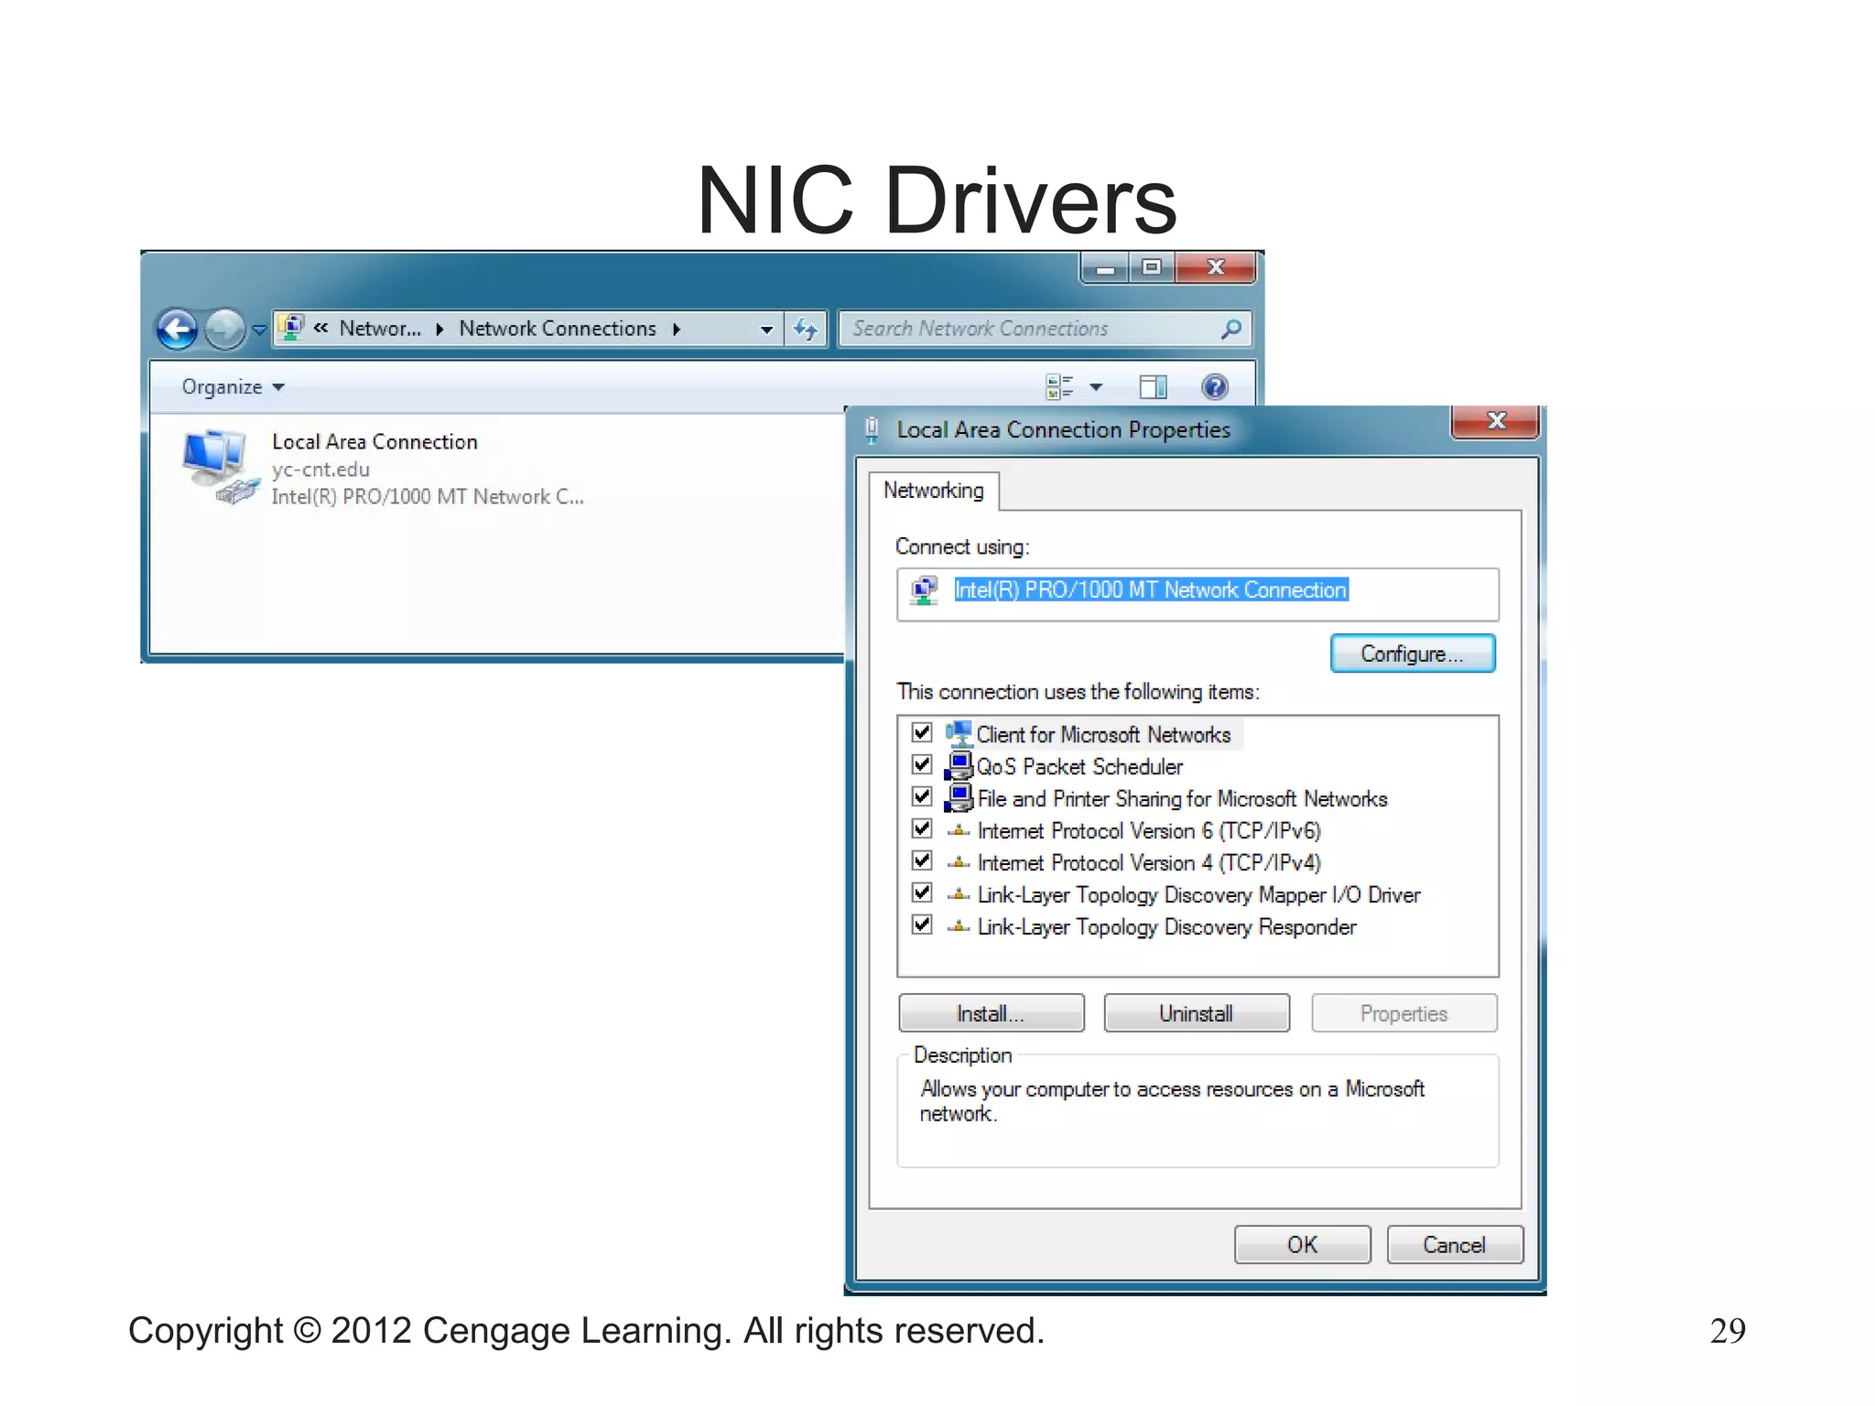Uncheck Internet Protocol Version 6 checkbox
Viewport: 1875px width, 1406px height.
tap(922, 828)
